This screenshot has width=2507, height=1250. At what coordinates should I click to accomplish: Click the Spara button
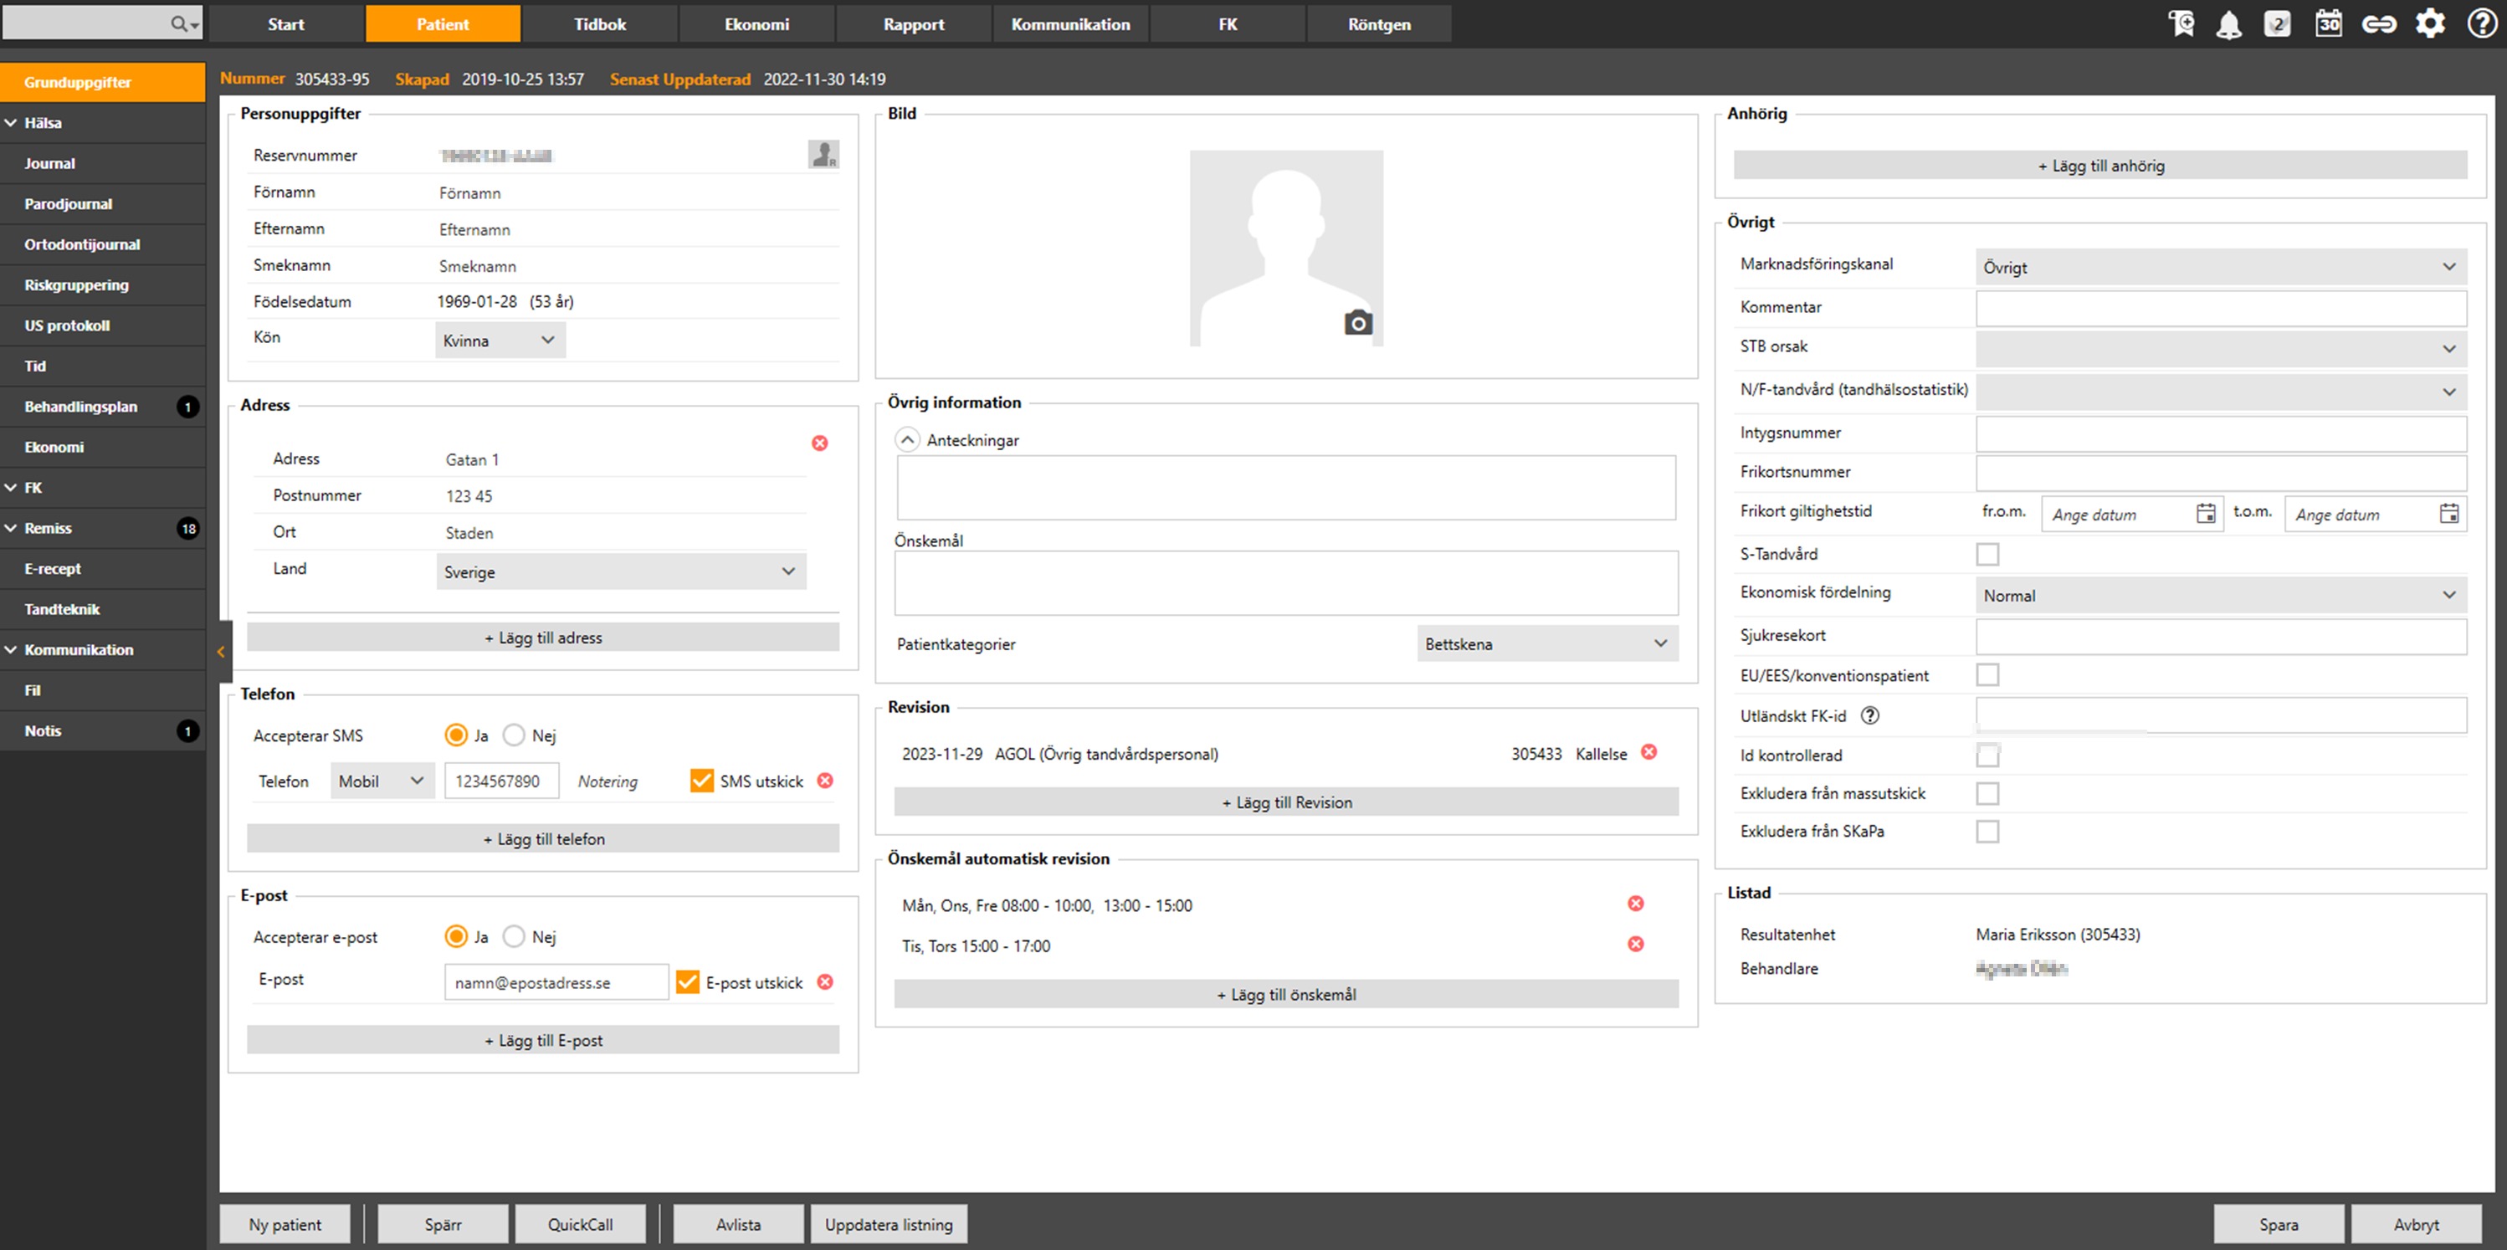pos(2279,1224)
